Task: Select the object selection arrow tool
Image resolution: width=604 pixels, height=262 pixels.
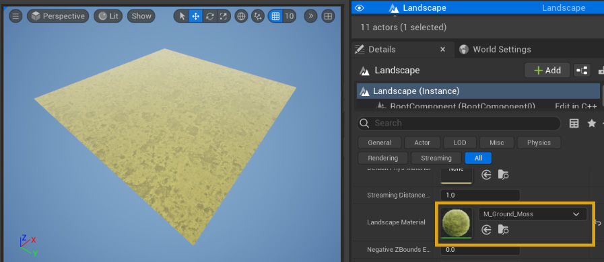Action: click(182, 16)
